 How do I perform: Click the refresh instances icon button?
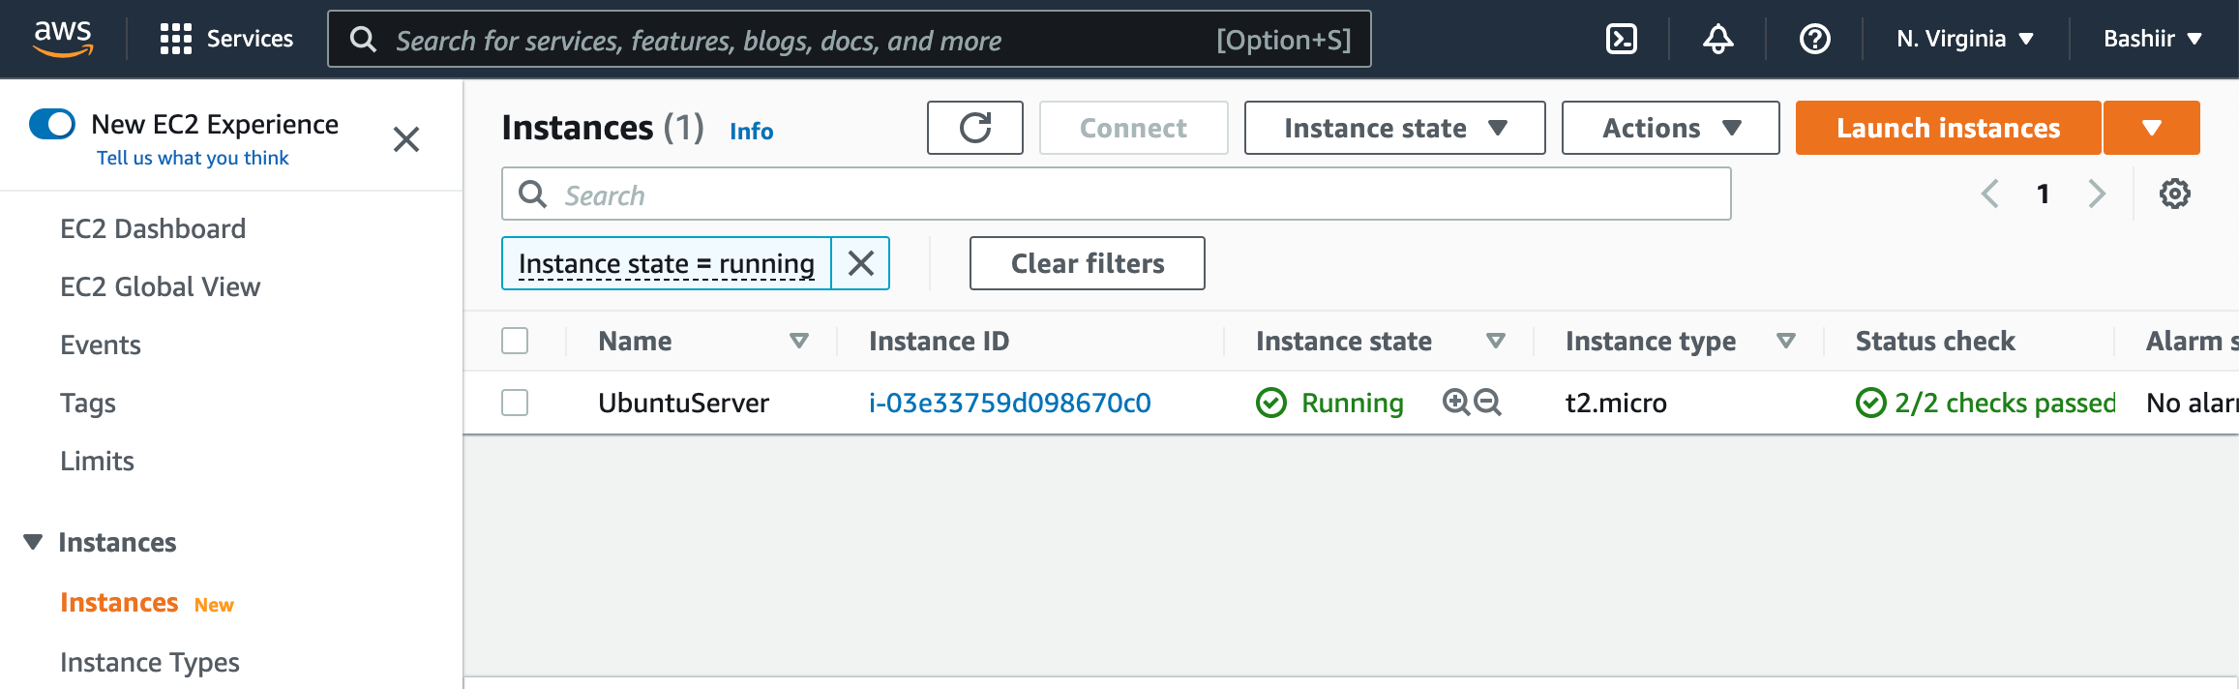tap(974, 128)
